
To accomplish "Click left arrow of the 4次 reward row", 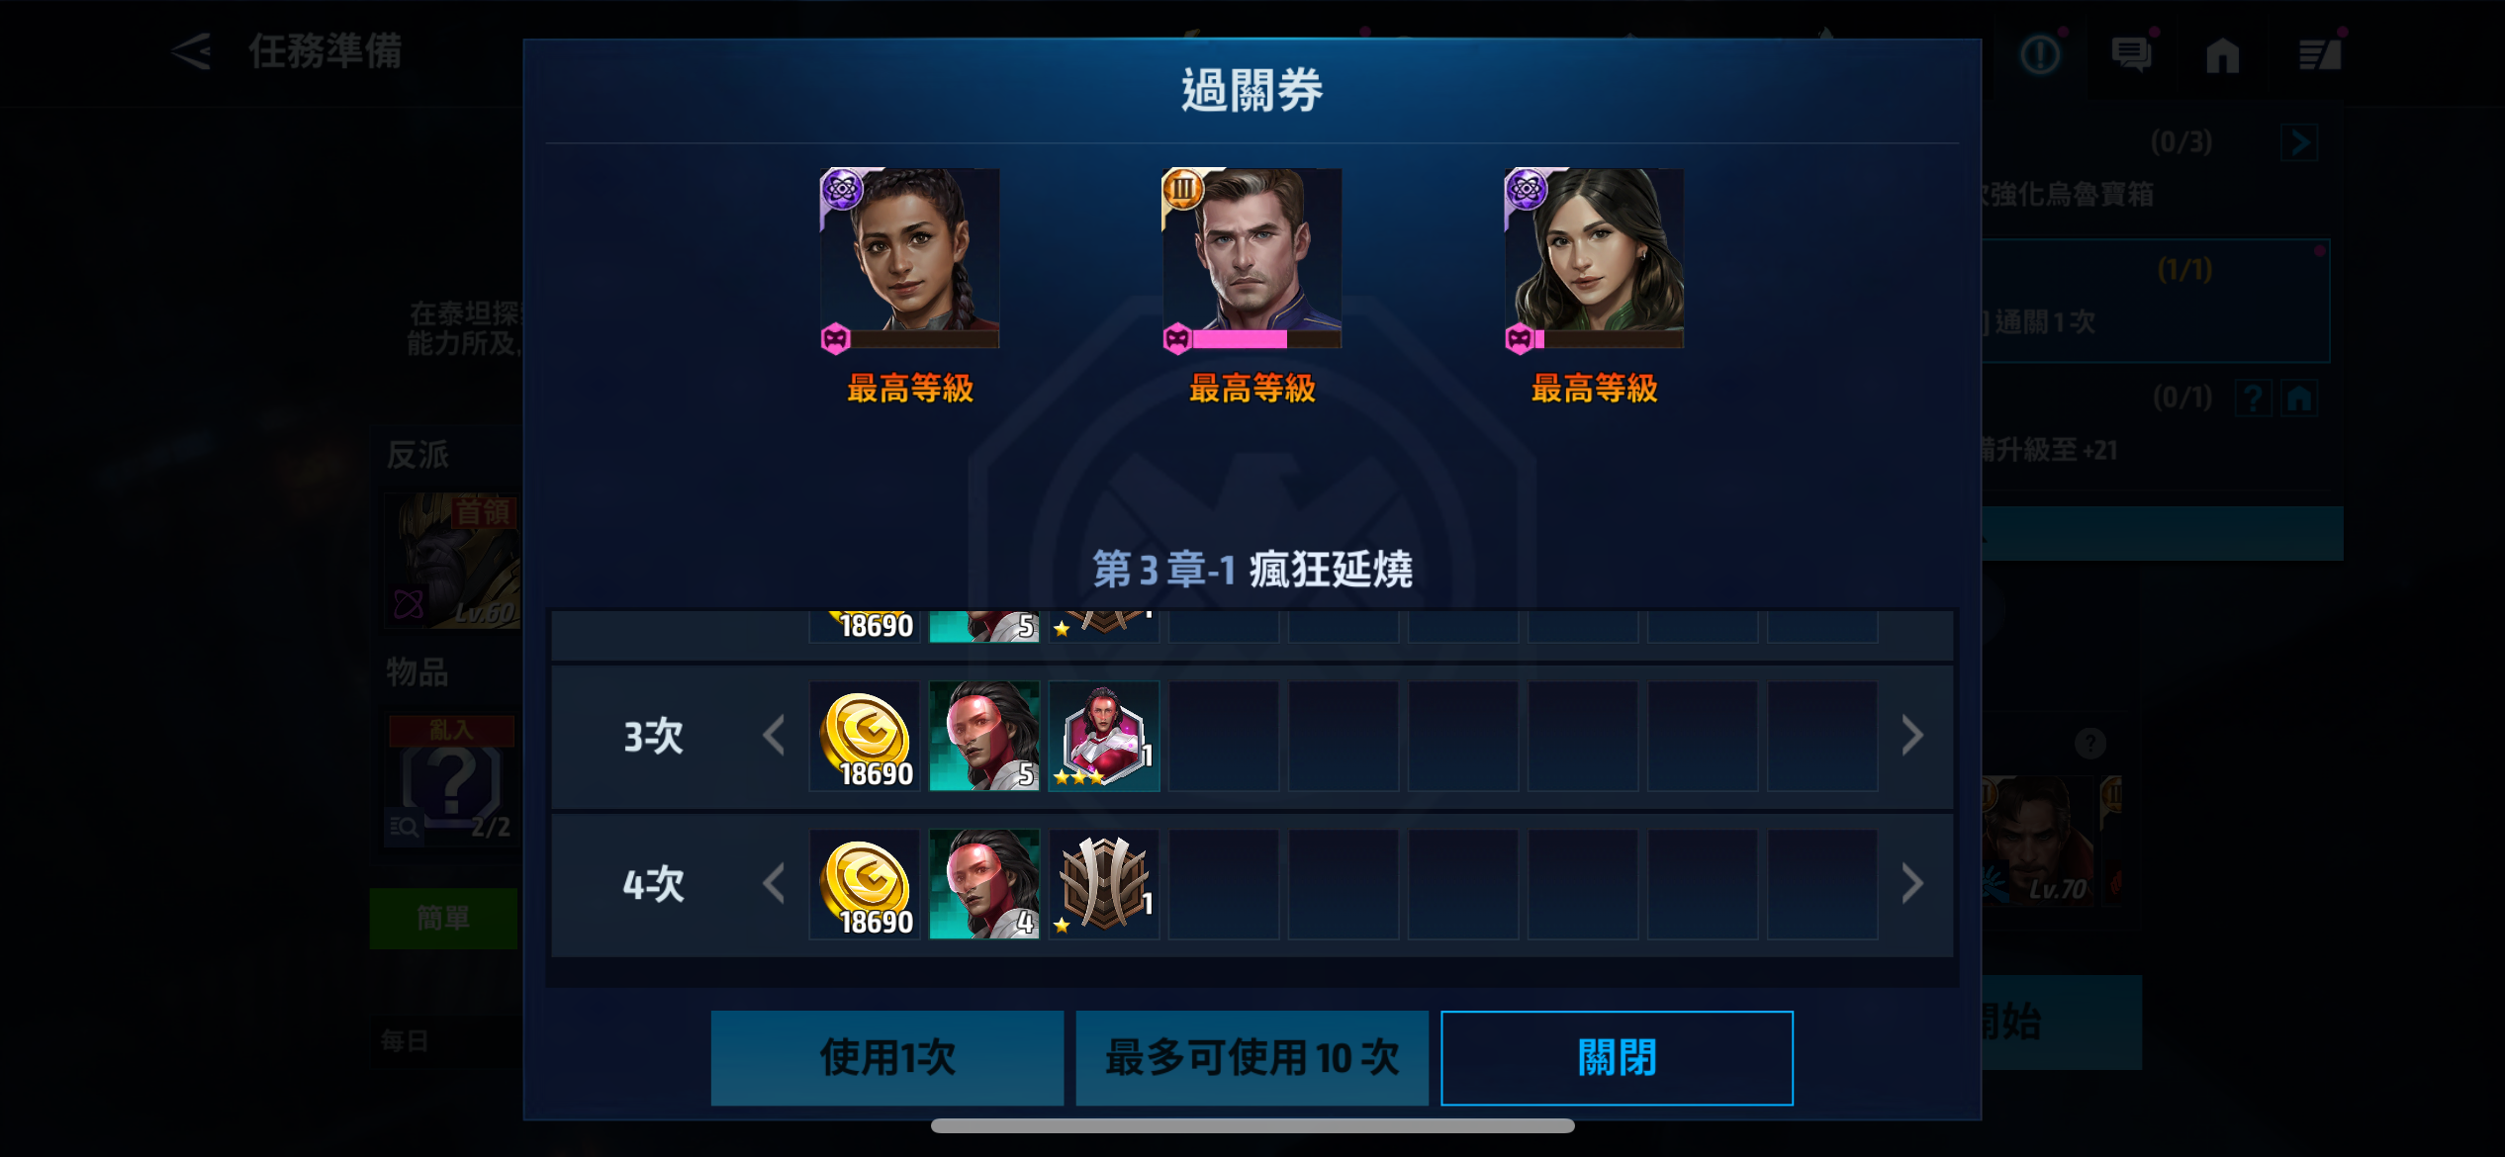I will (775, 884).
